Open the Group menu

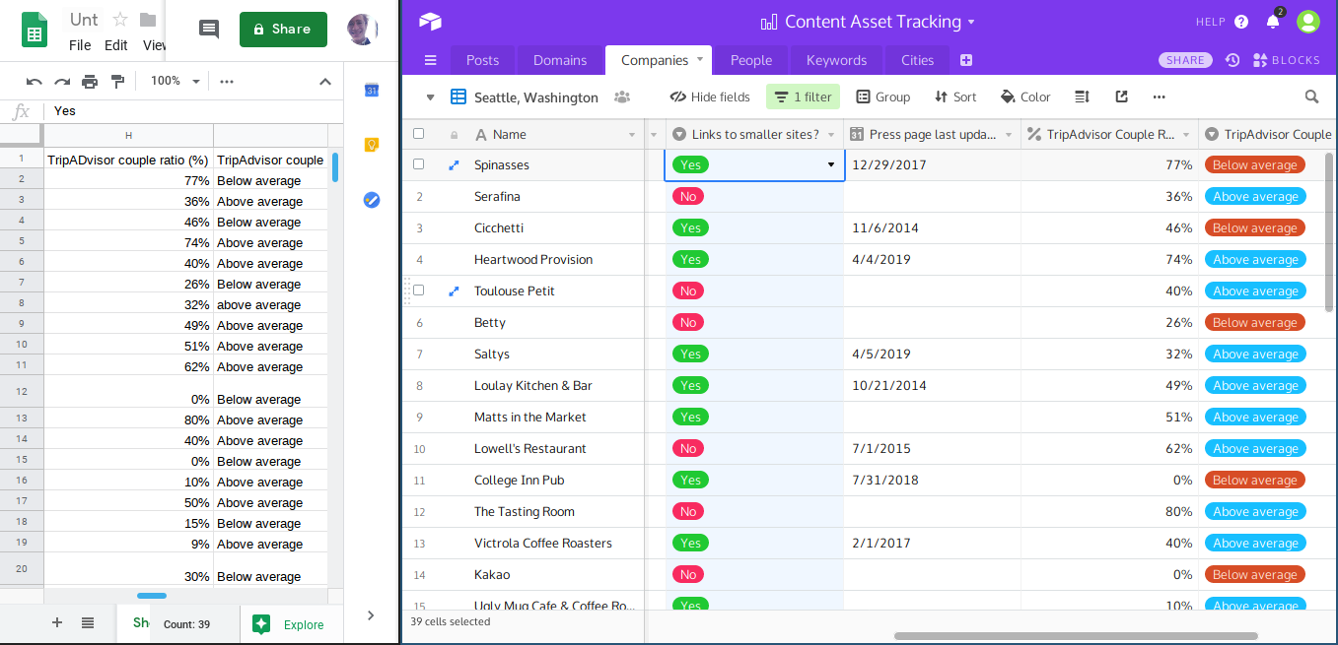(x=882, y=97)
